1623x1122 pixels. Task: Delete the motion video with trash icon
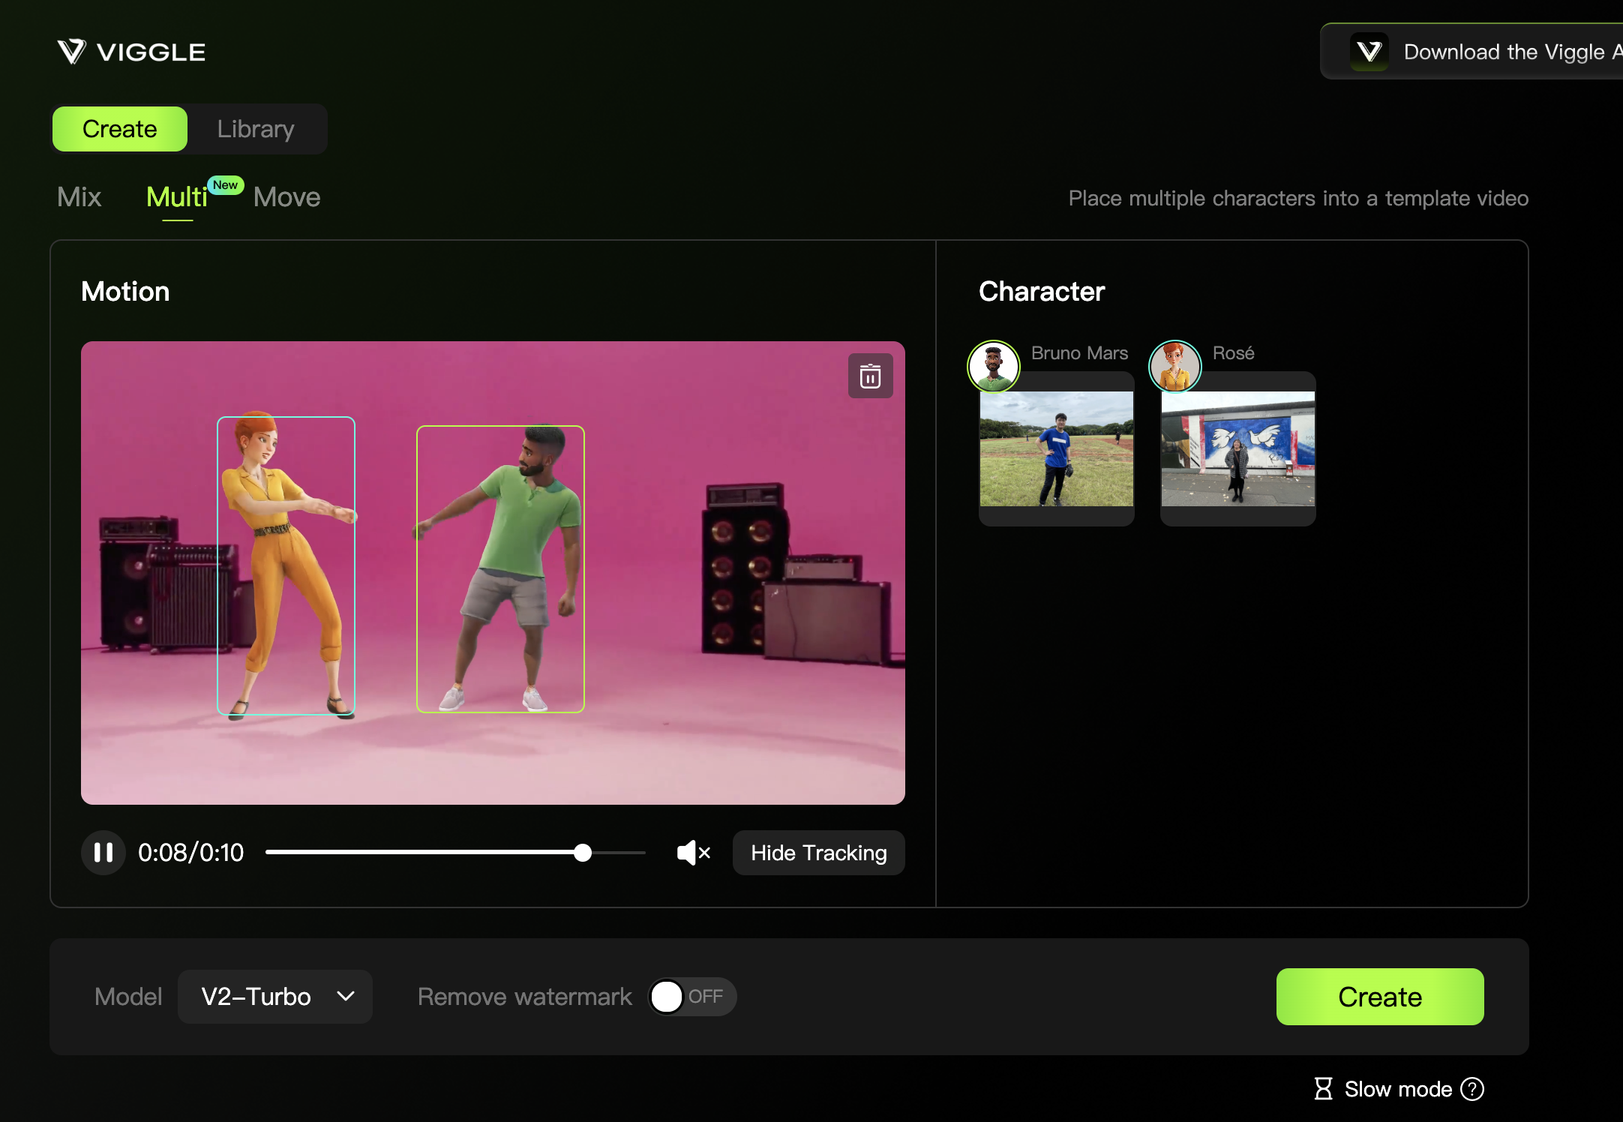(x=870, y=376)
